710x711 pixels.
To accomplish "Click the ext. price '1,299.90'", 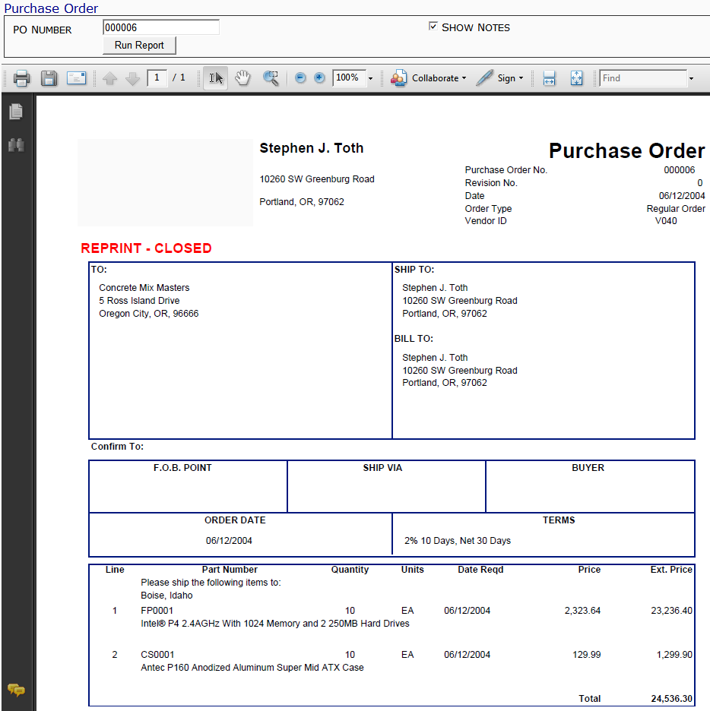I will click(x=674, y=654).
